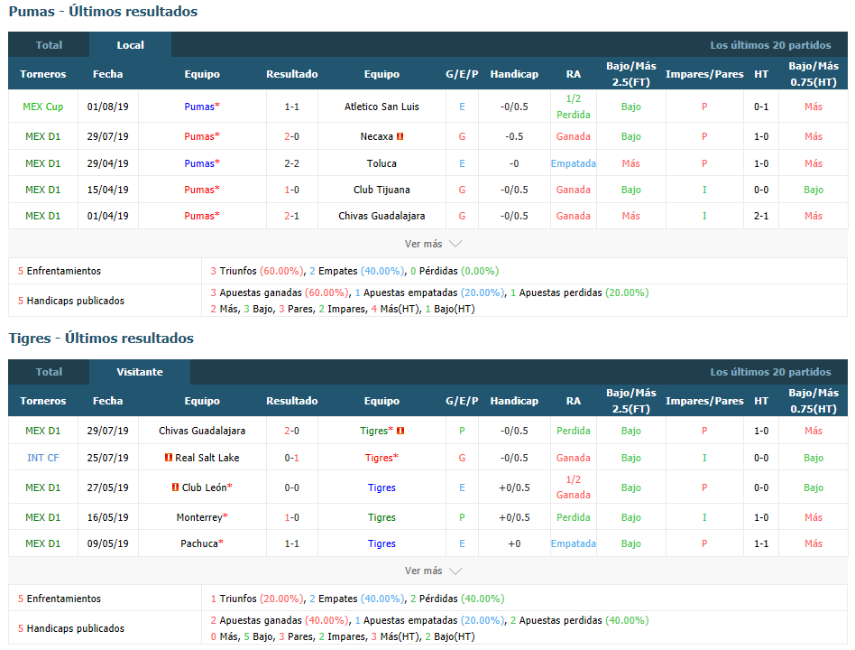Viewport: 855px width, 650px height.
Task: Click the full-time result 2-2 against Toluca
Action: click(x=291, y=163)
